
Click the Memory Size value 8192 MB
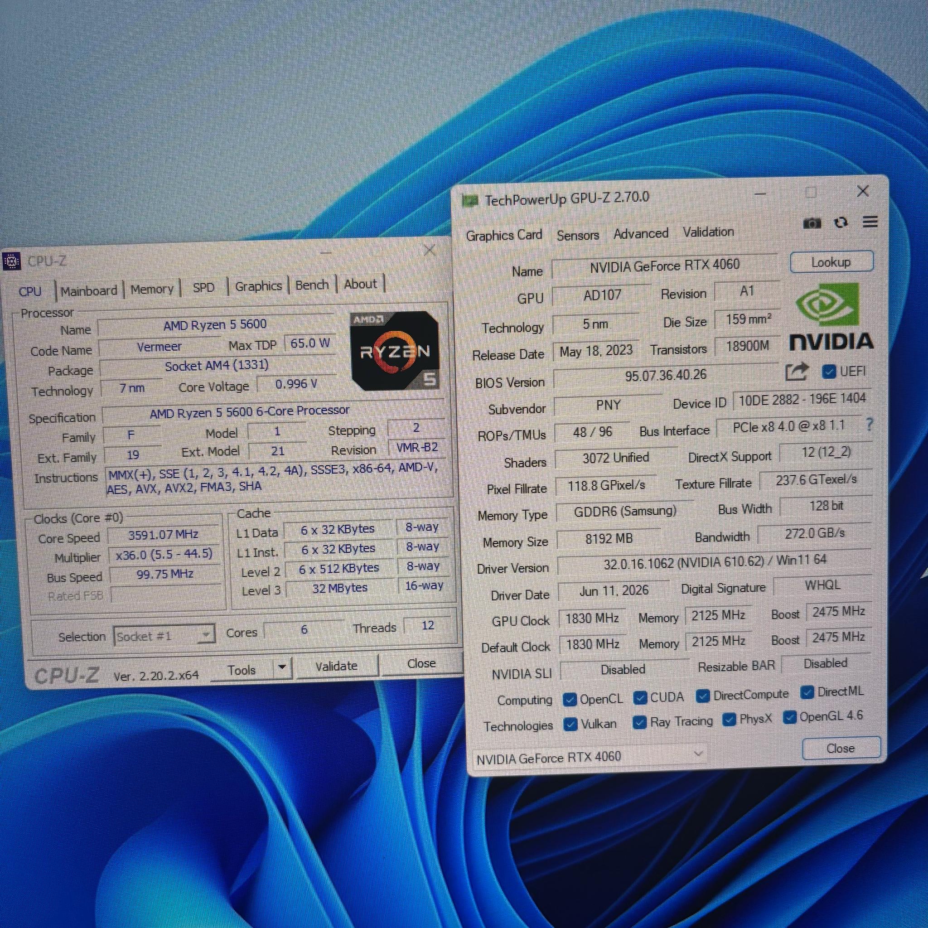[x=609, y=539]
